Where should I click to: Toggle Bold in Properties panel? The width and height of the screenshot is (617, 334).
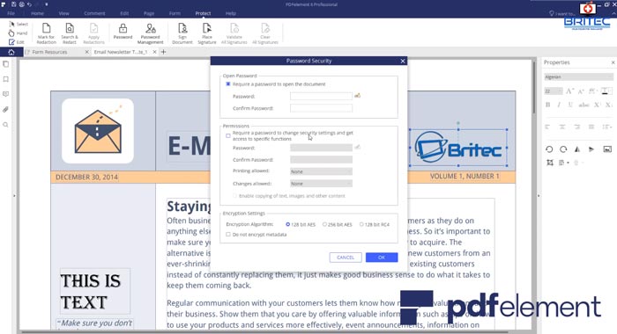coord(547,105)
